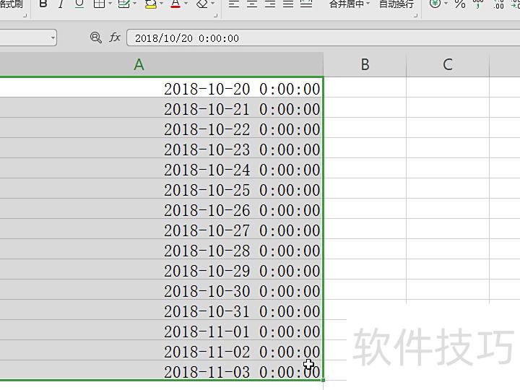Increase decimal places

click(499, 4)
